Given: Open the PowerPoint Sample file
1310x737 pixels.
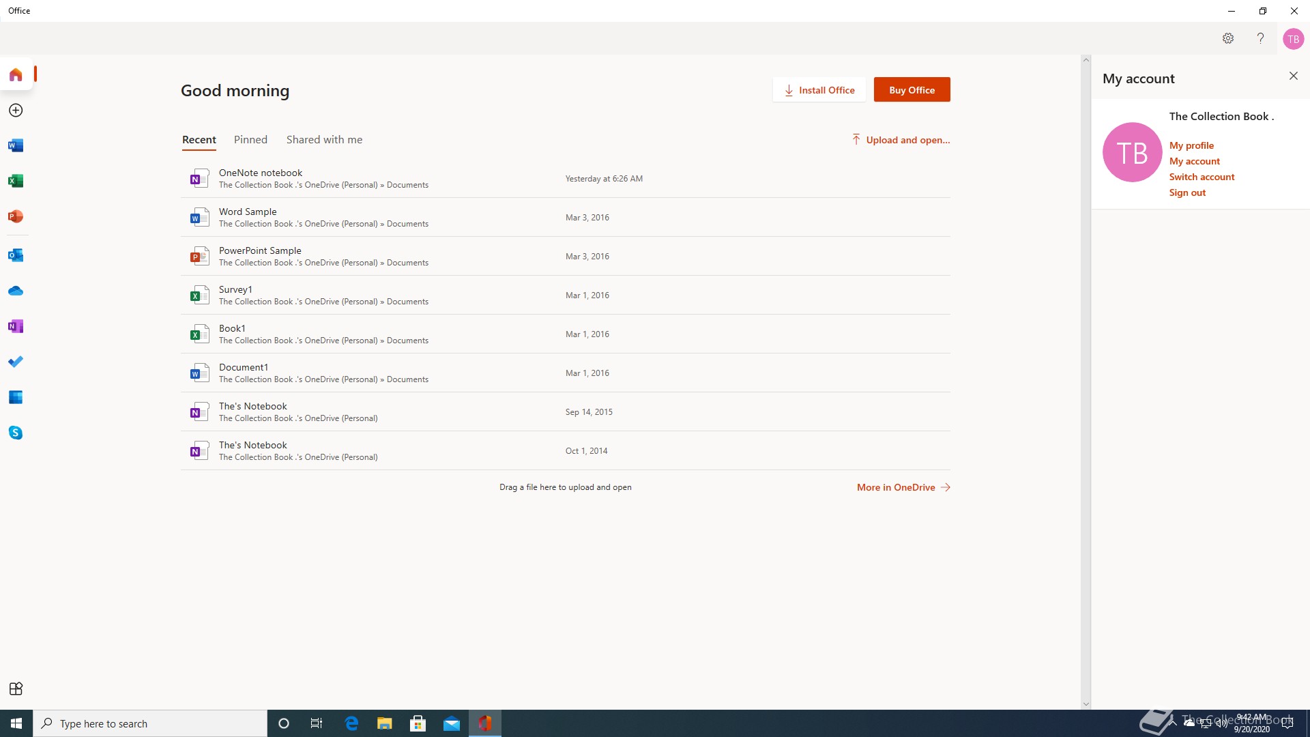Looking at the screenshot, I should [260, 250].
